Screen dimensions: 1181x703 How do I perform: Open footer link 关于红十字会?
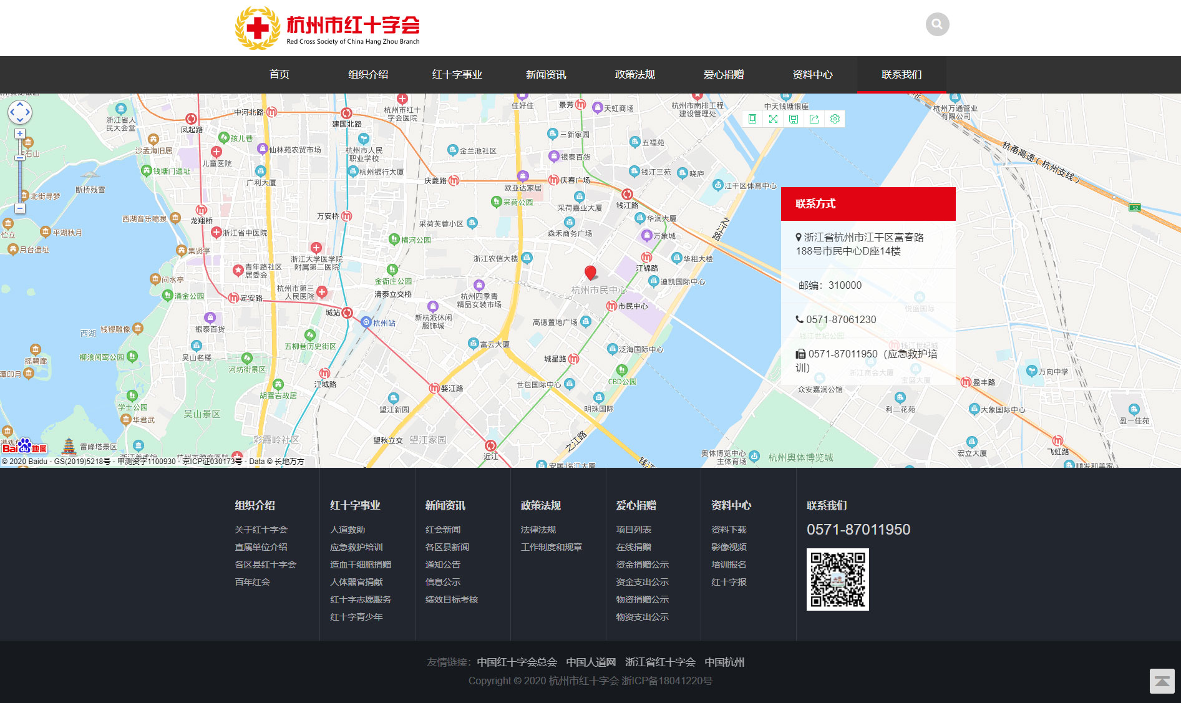(x=261, y=530)
